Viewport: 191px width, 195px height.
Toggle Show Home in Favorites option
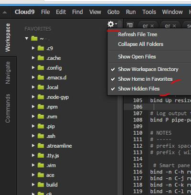149,79
